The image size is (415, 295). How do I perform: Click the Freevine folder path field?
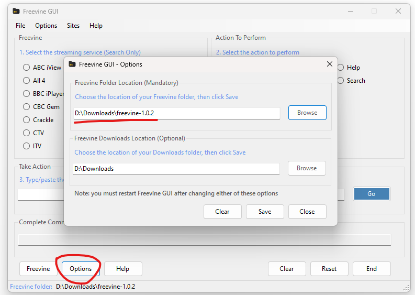[x=176, y=113]
